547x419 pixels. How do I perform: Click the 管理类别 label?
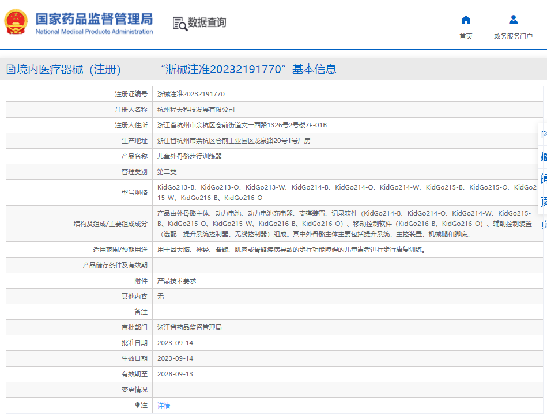click(x=134, y=172)
